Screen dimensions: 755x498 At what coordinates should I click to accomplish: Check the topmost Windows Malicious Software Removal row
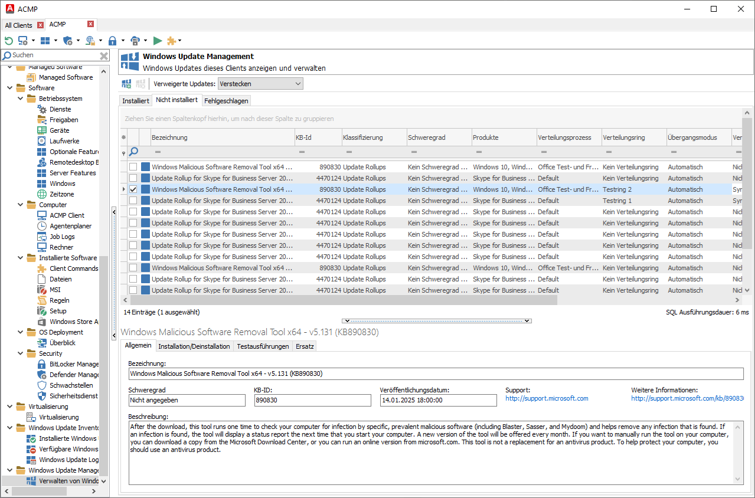(x=133, y=166)
